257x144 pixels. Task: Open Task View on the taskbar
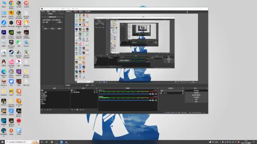click(47, 142)
